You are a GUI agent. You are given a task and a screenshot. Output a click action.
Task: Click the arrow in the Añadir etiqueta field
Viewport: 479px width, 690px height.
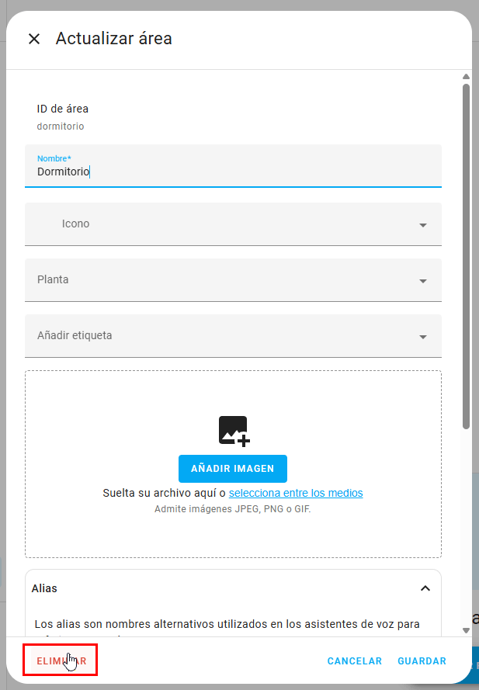tap(423, 337)
